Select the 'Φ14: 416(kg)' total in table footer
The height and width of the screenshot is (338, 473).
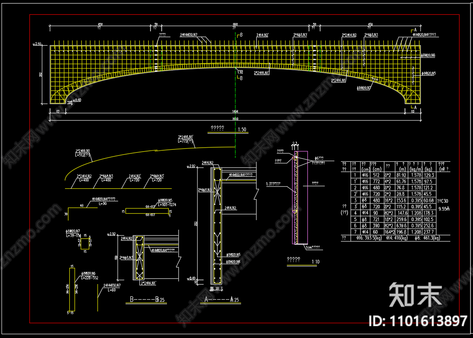coord(397,238)
